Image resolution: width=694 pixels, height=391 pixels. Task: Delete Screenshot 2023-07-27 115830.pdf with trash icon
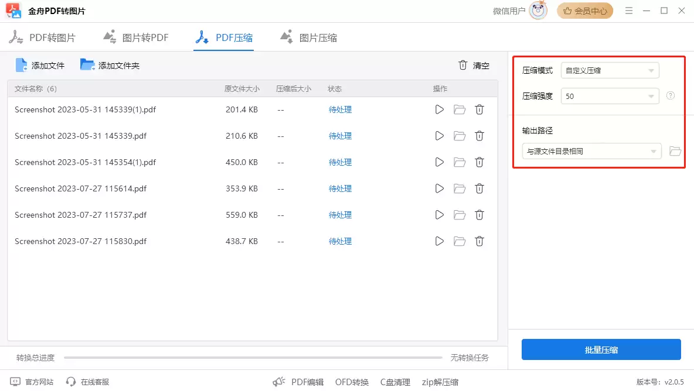coord(479,241)
